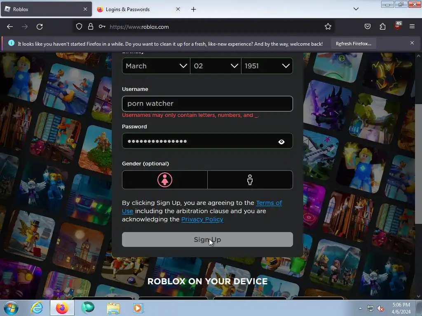This screenshot has height=316, width=422.
Task: Open the birthday day dropdown showing 02
Action: pyautogui.click(x=216, y=66)
